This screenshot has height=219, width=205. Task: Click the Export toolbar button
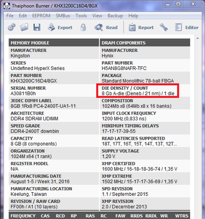coord(60,27)
